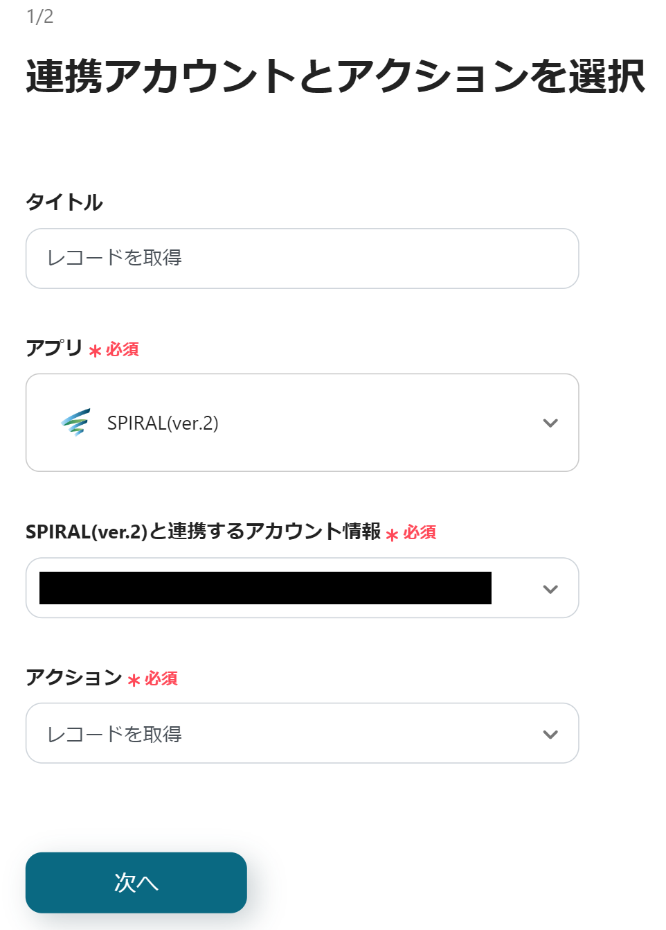666x930 pixels.
Task: Click レコードを取得 value in アクション dropdown
Action: click(x=114, y=735)
